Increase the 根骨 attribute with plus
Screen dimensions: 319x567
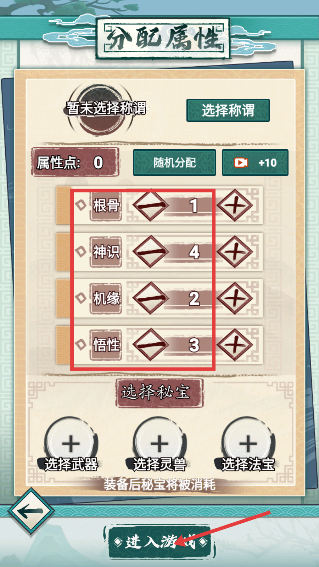coord(235,206)
